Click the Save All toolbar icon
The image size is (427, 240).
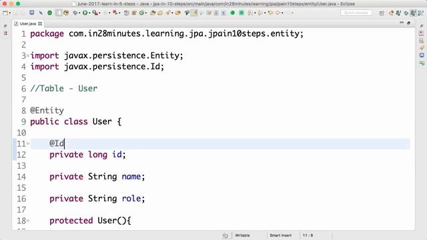(x=23, y=13)
